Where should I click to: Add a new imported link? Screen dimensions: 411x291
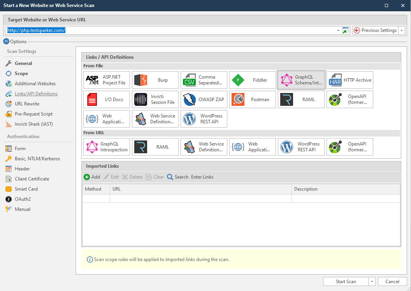coord(92,177)
